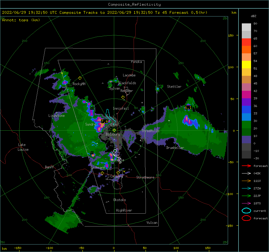Click the Blackfalds city label

tap(127, 83)
